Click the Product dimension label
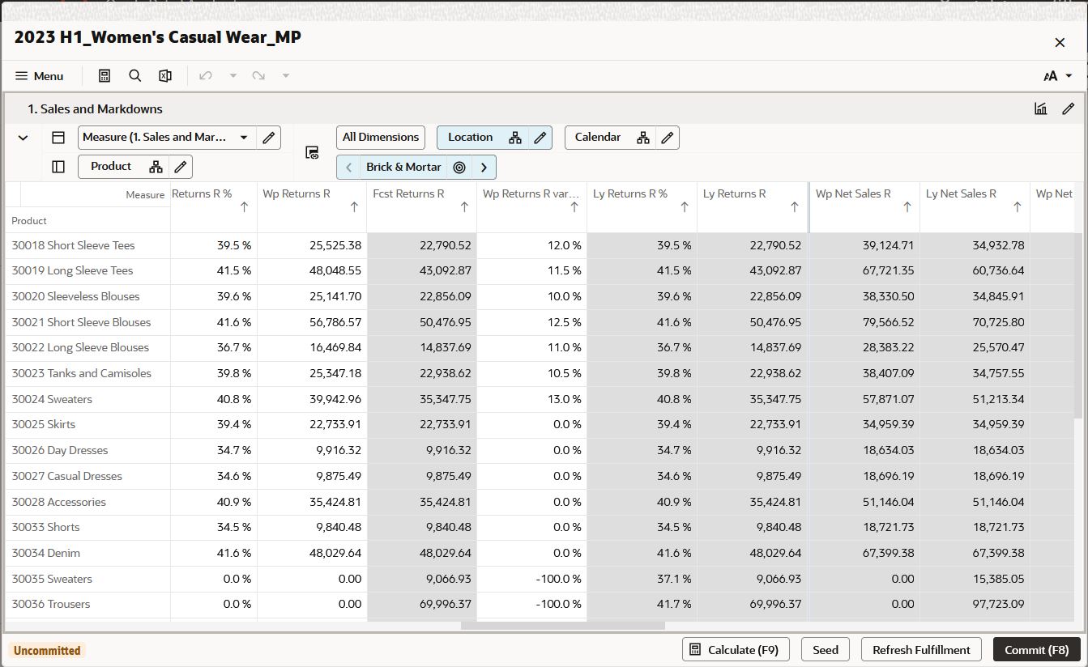The image size is (1088, 667). pos(111,167)
